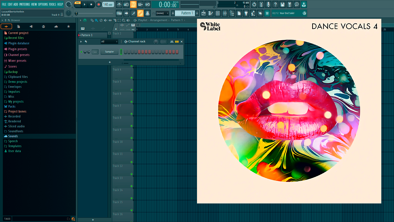Viewport: 394px width, 222px height.
Task: Open the Channel rack view button
Action: point(218,13)
